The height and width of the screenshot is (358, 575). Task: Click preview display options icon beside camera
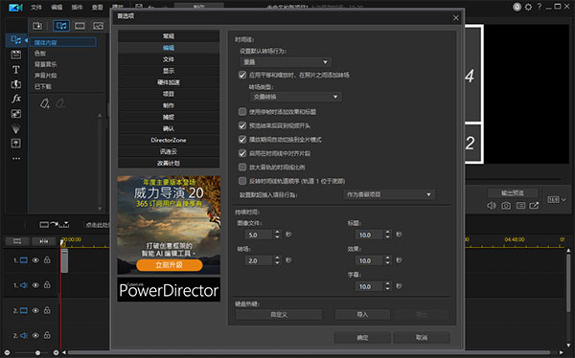[520, 206]
